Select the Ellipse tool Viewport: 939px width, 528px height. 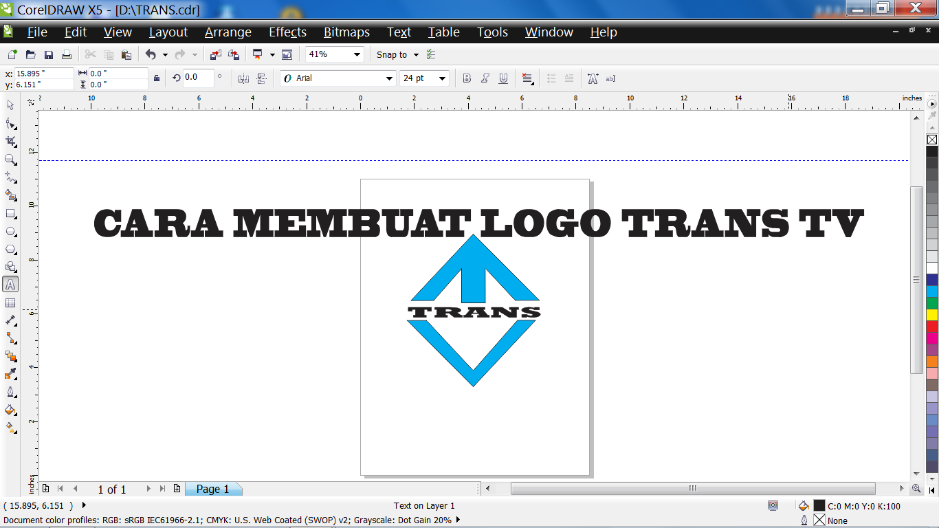click(x=10, y=232)
